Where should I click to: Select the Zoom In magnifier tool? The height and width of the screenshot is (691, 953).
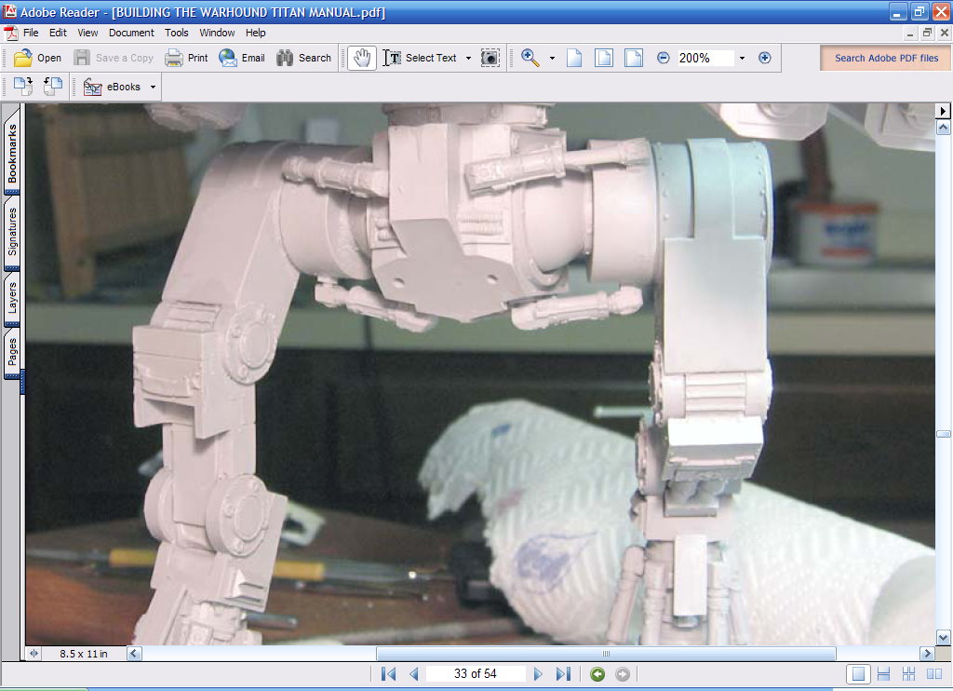530,58
